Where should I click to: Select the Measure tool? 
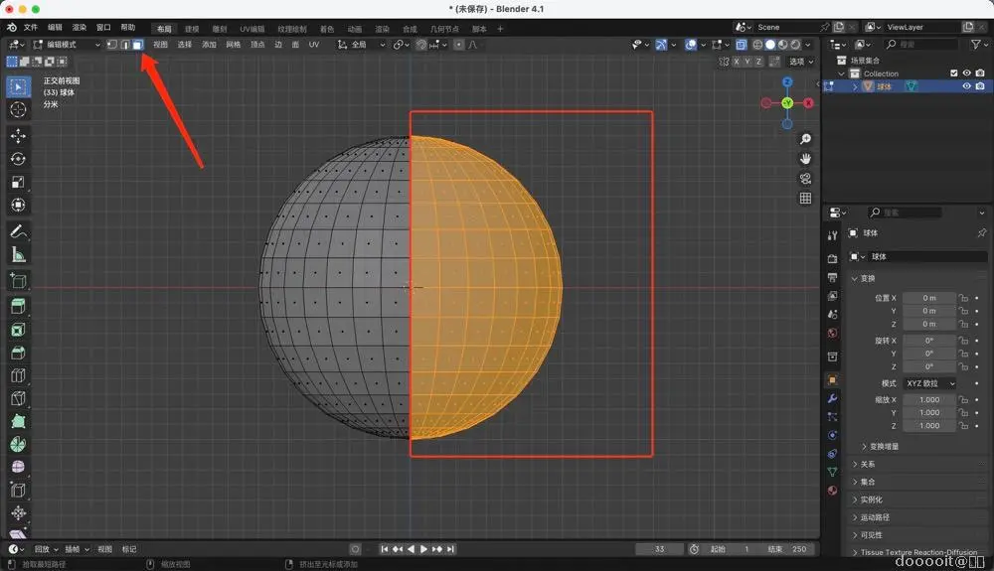pos(18,255)
